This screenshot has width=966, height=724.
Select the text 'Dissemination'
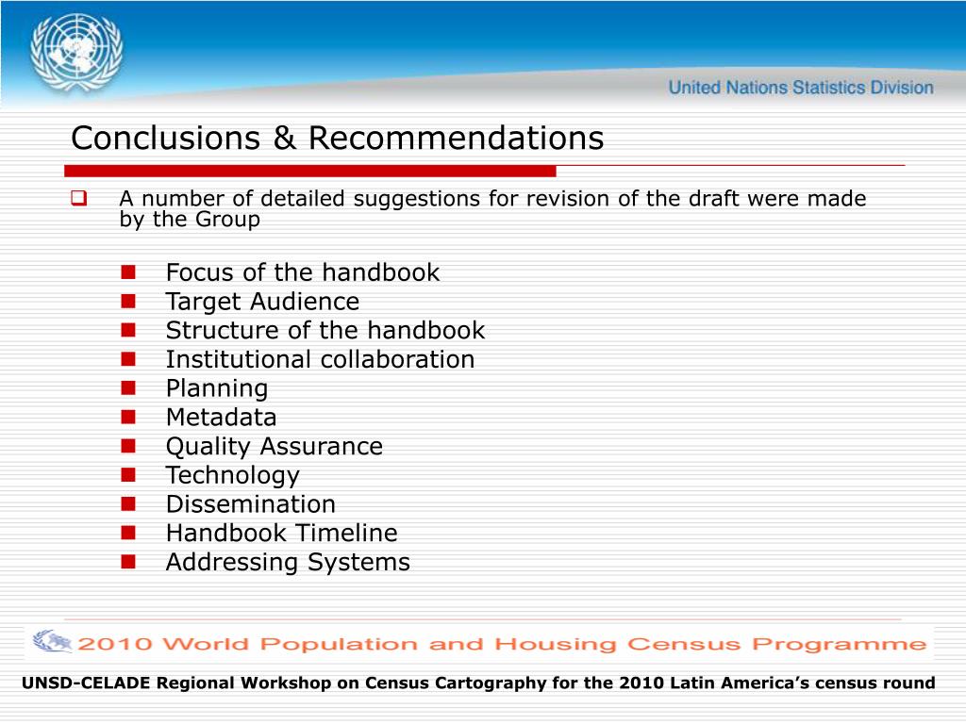click(251, 503)
